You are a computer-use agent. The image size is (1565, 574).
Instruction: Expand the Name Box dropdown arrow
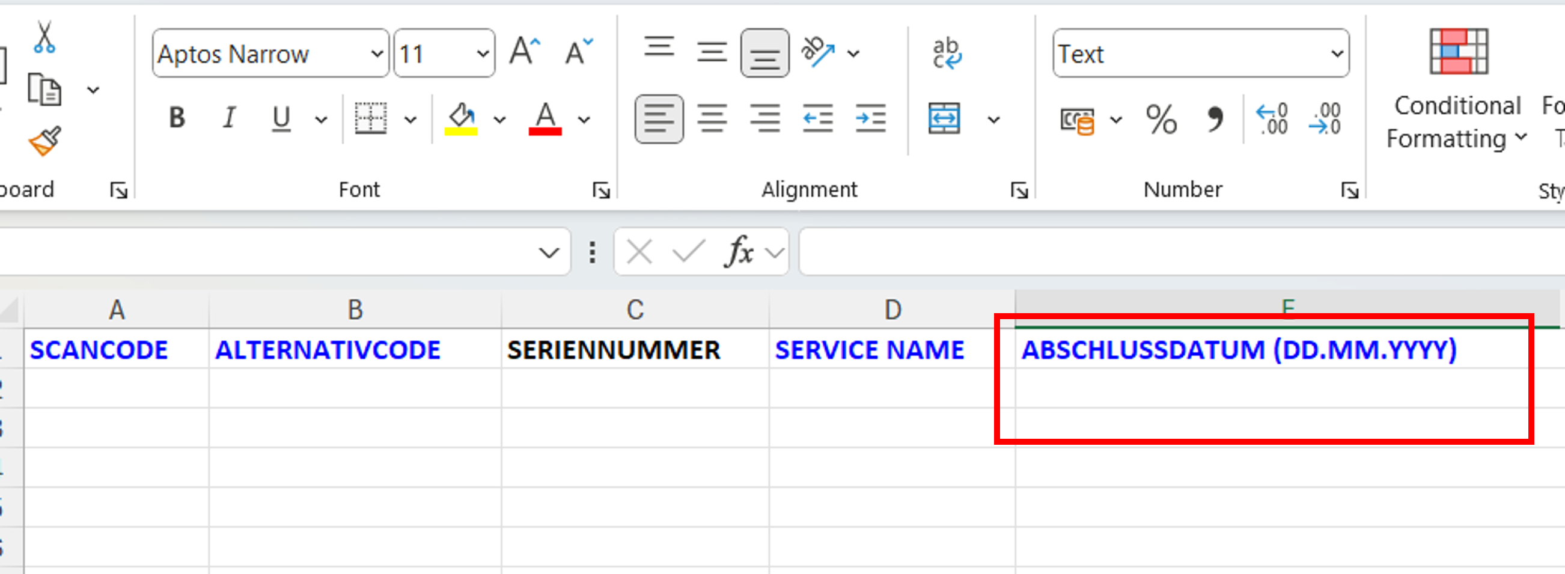point(549,252)
